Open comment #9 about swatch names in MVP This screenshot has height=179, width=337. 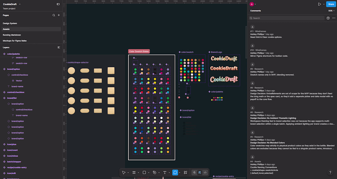292,70
